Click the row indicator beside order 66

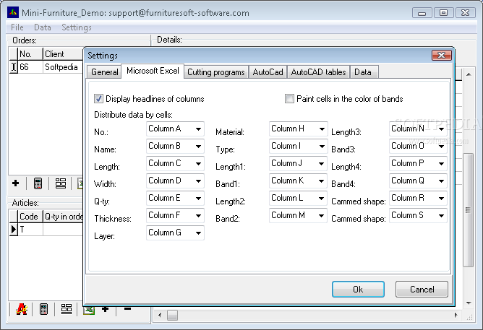point(13,66)
